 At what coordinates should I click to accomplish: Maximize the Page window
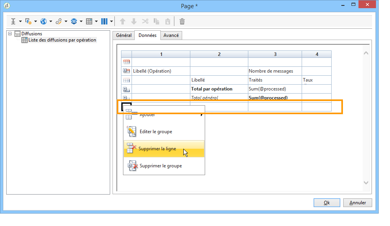(353, 4)
